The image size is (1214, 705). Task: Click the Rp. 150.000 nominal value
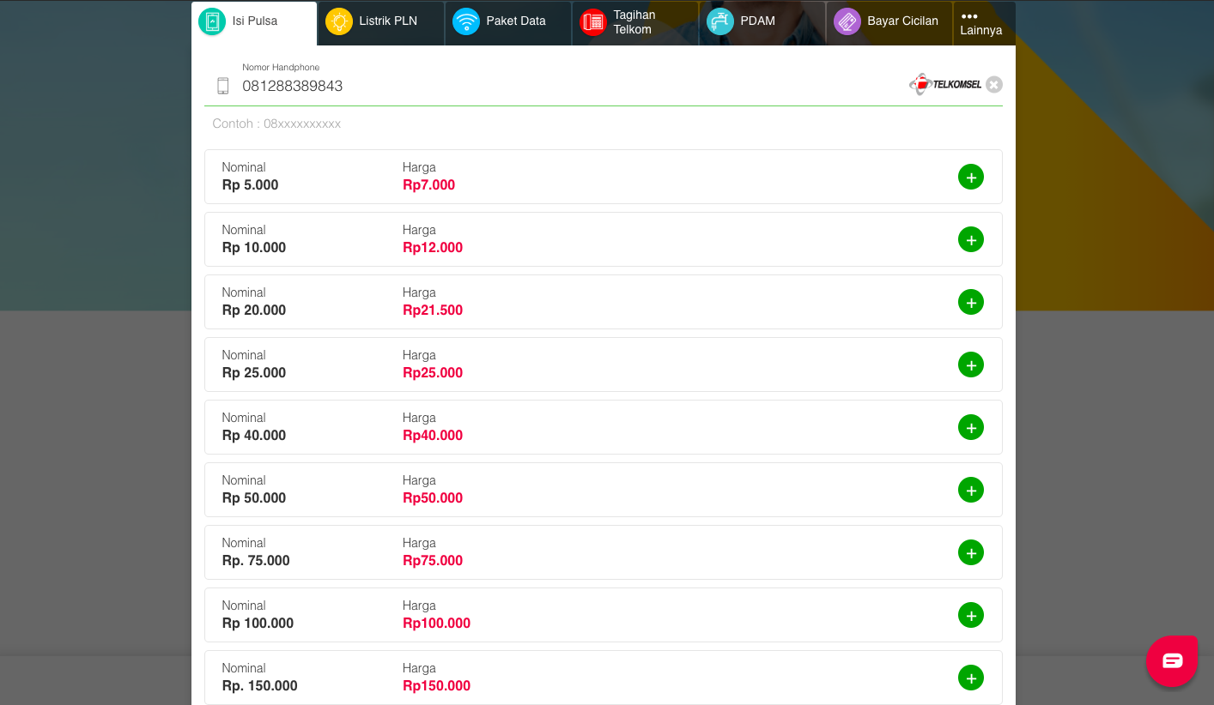pyautogui.click(x=259, y=686)
